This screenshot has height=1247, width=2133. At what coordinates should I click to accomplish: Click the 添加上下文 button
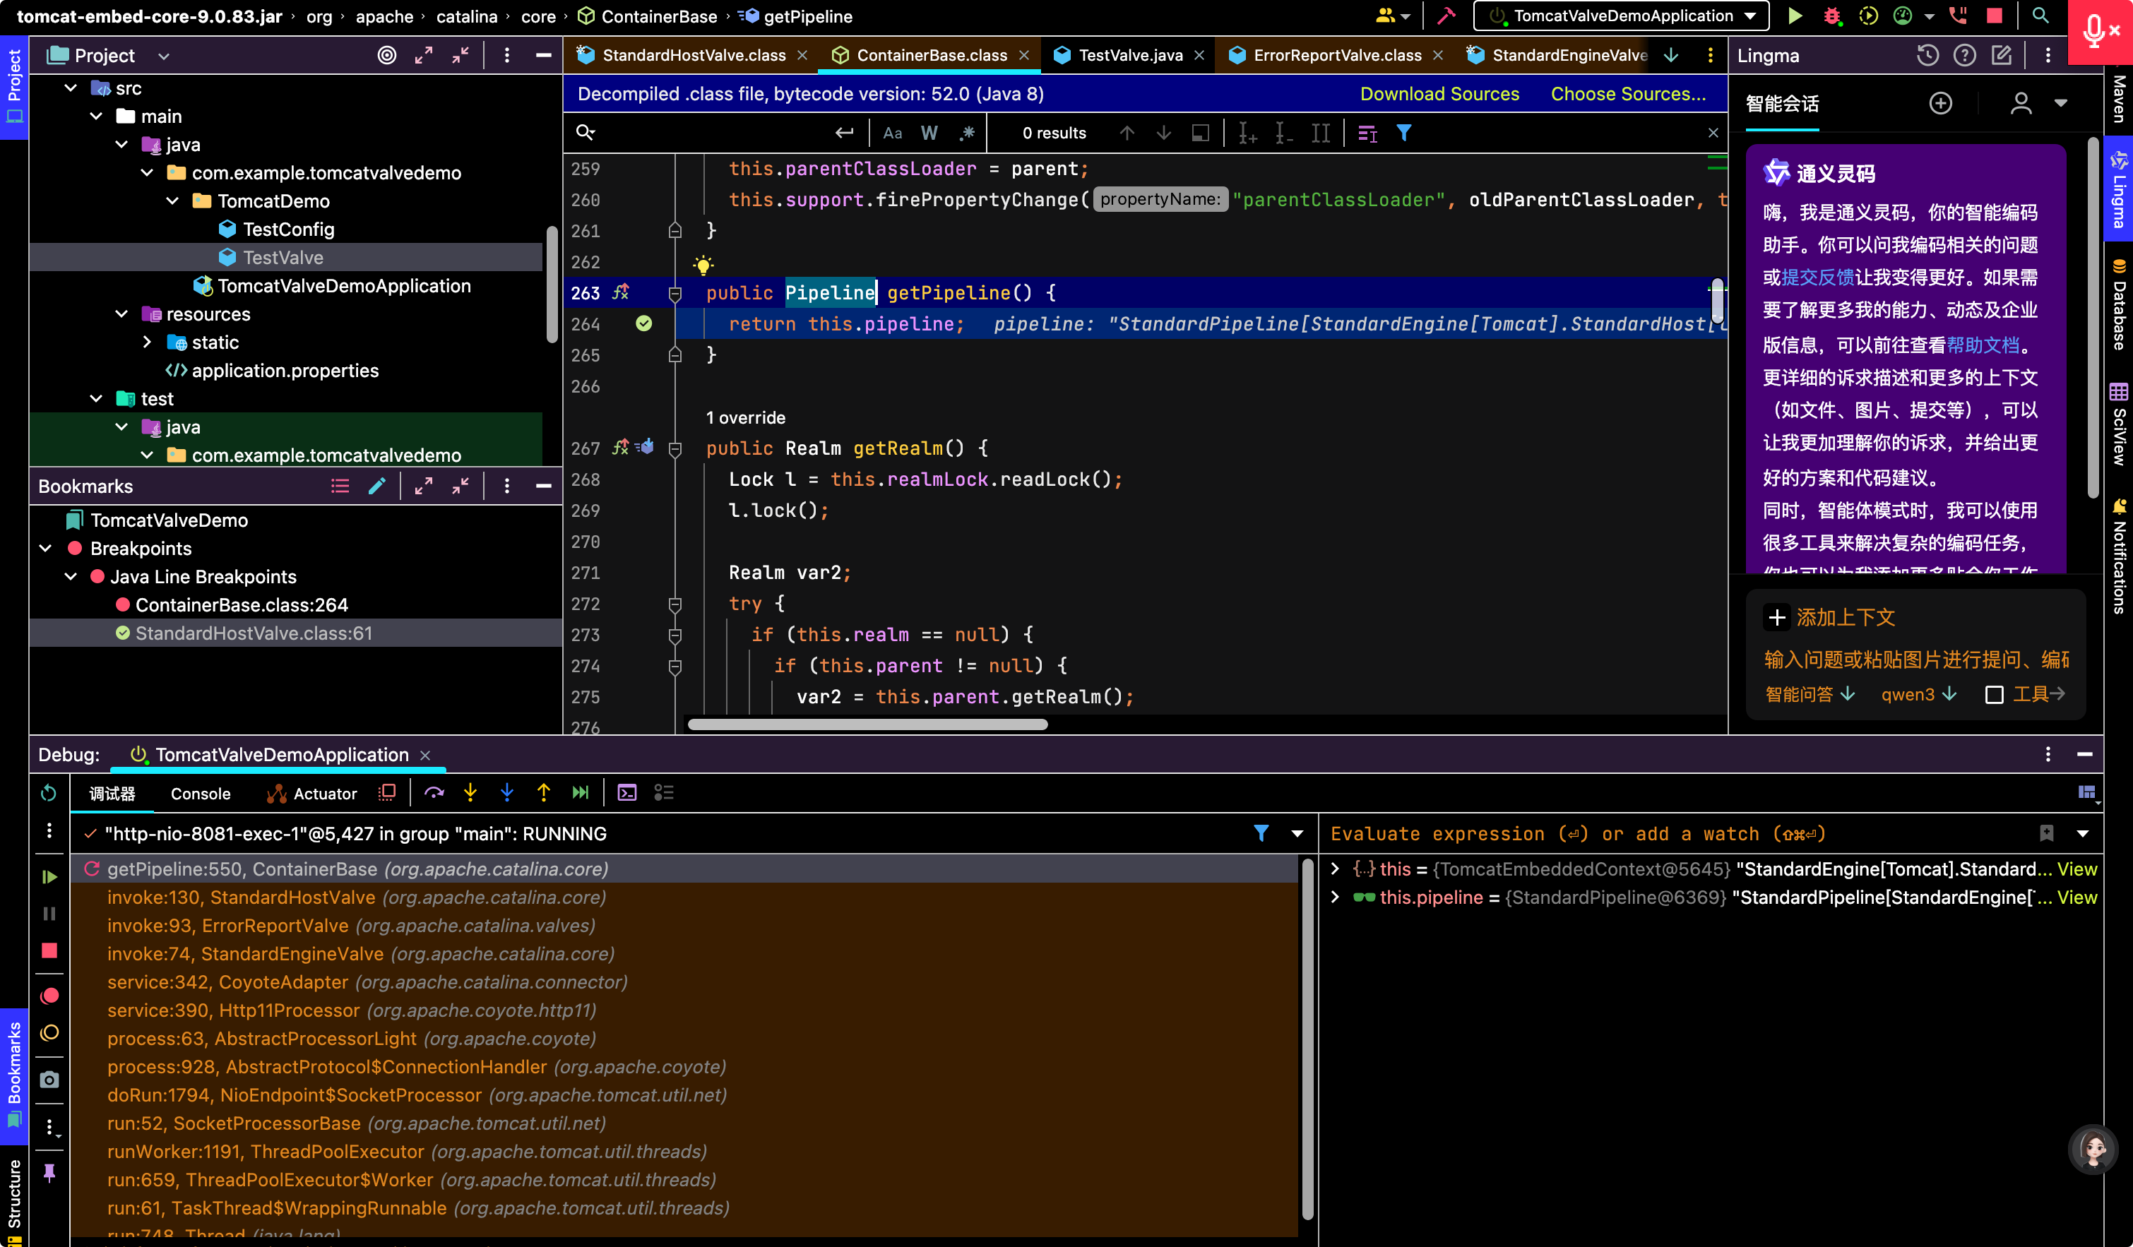tap(1831, 618)
